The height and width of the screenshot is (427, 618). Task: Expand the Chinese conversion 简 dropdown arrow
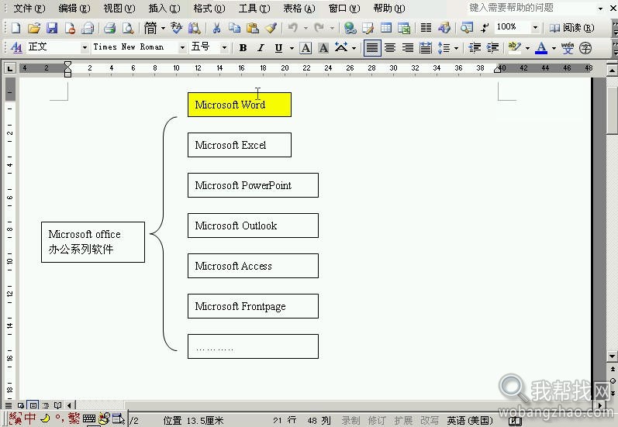point(163,28)
